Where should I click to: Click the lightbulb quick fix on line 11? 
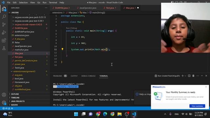pos(62,49)
